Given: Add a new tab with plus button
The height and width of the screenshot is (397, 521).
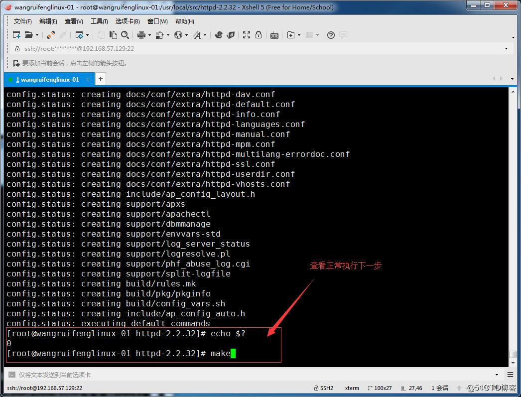Looking at the screenshot, I should pos(100,79).
